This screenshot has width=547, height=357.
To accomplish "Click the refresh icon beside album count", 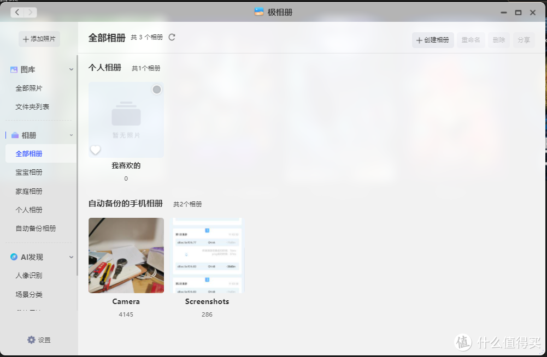I will (x=172, y=37).
